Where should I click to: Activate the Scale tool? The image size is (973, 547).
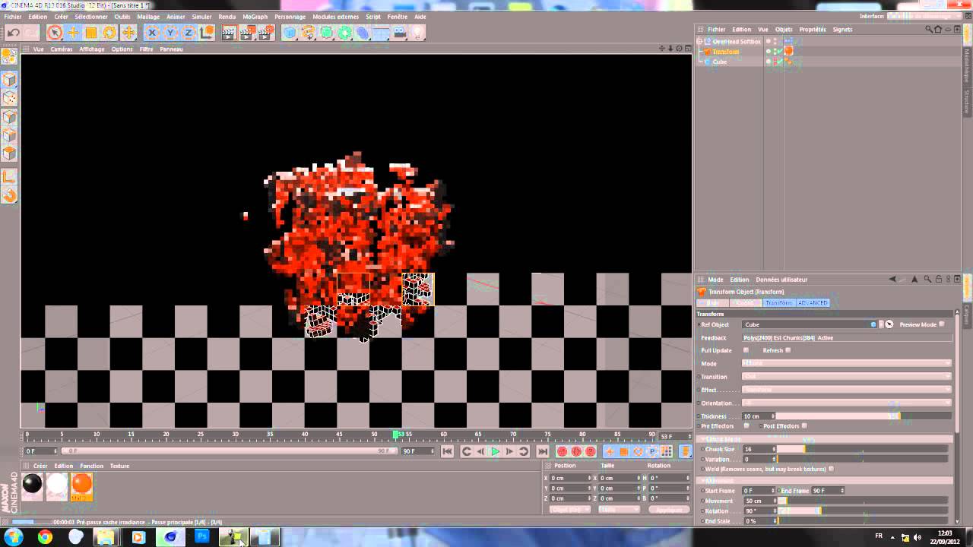point(91,33)
